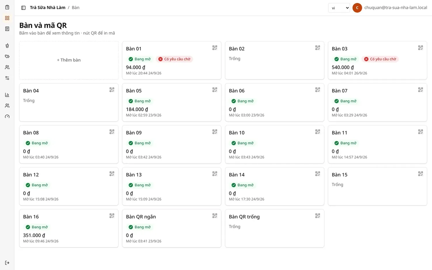Click the logout icon at the sidebar bottom
This screenshot has height=270, width=432.
7,263
